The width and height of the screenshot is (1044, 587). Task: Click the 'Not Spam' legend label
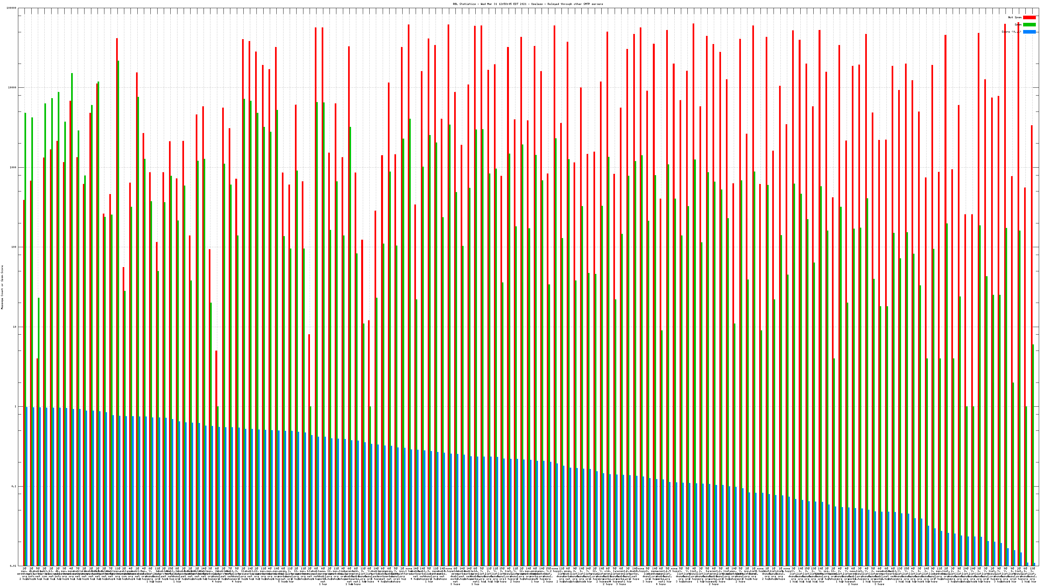1015,17
